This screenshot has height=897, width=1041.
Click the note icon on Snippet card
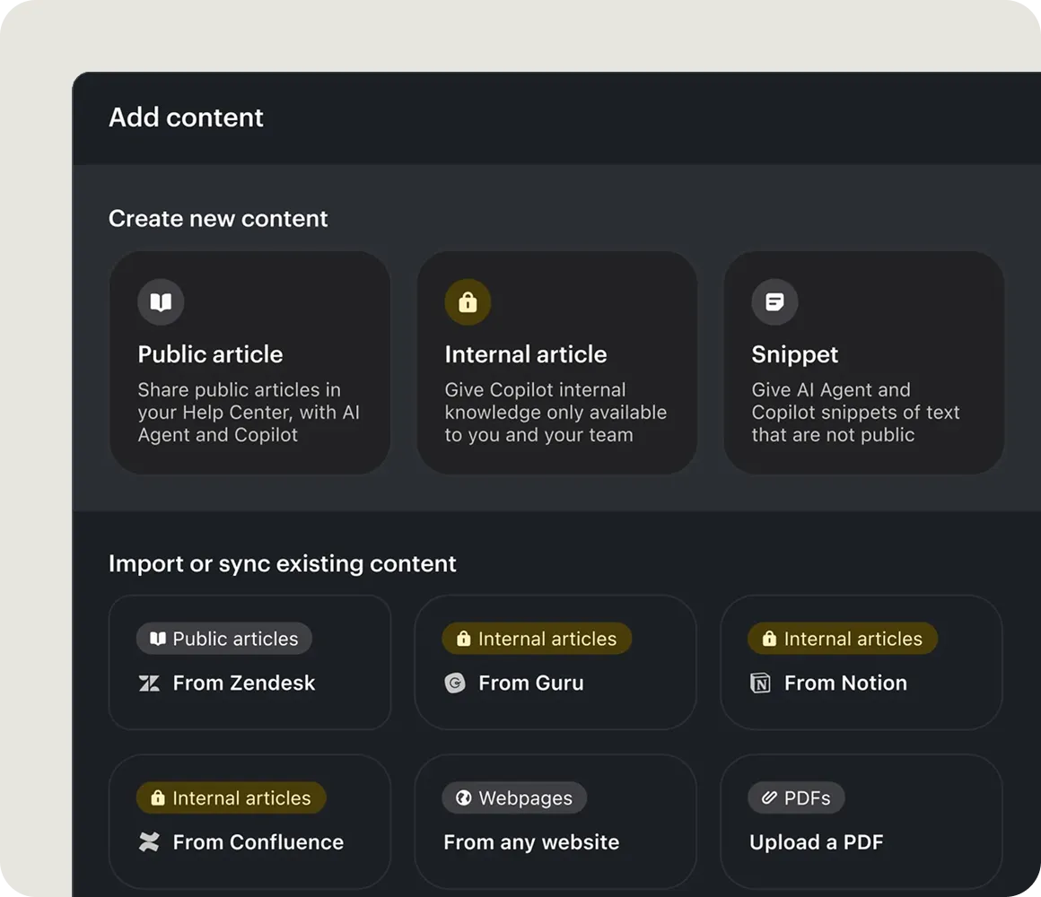tap(774, 302)
